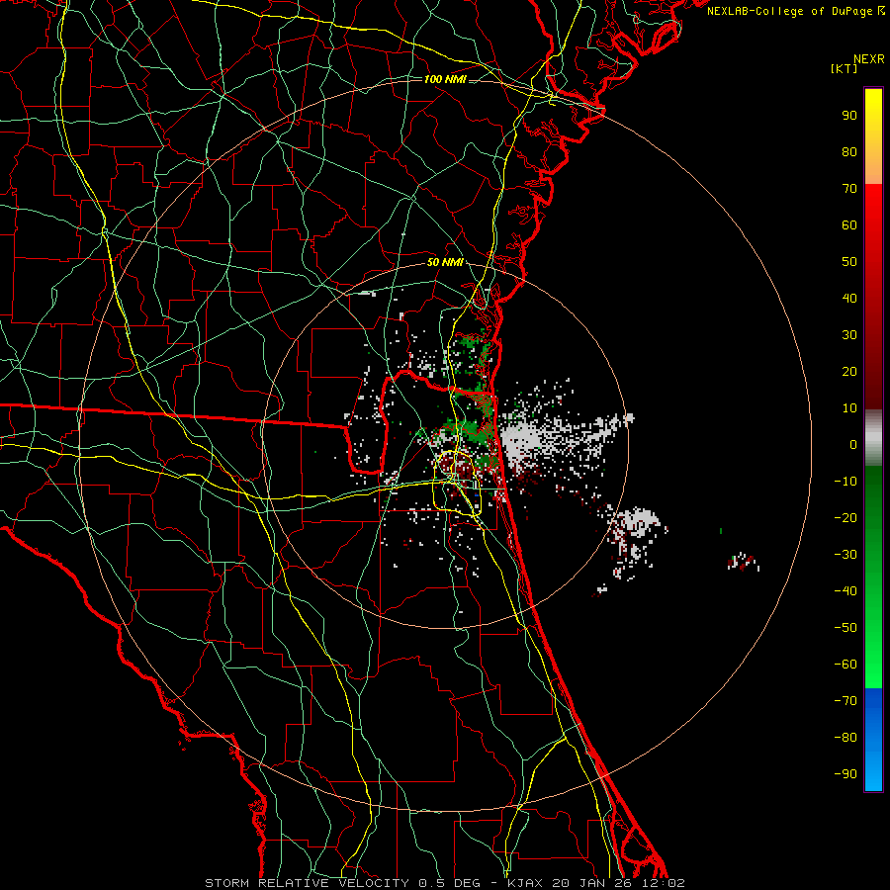Click the NEXR label above the color scale
Screen dimensions: 890x890
(x=868, y=59)
